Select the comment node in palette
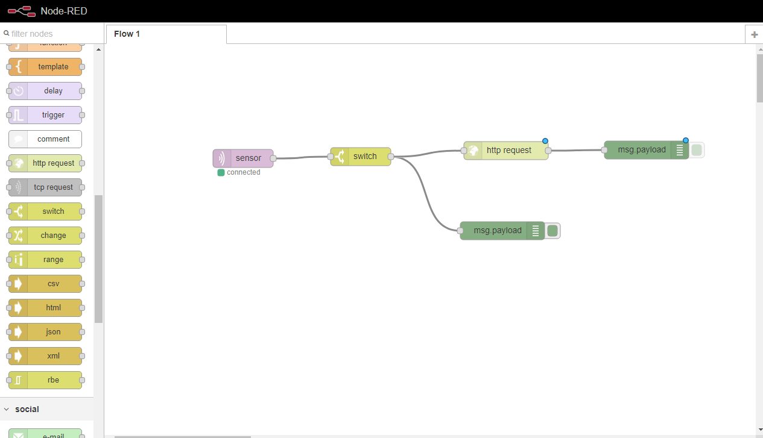The width and height of the screenshot is (763, 438). point(45,139)
